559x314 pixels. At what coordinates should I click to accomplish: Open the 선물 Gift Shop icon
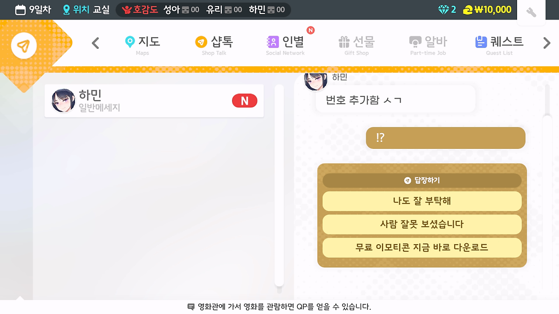(x=344, y=42)
